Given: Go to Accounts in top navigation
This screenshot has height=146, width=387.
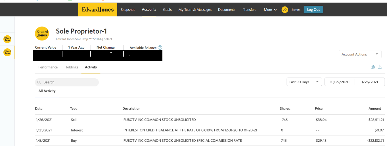Looking at the screenshot, I should tap(149, 10).
